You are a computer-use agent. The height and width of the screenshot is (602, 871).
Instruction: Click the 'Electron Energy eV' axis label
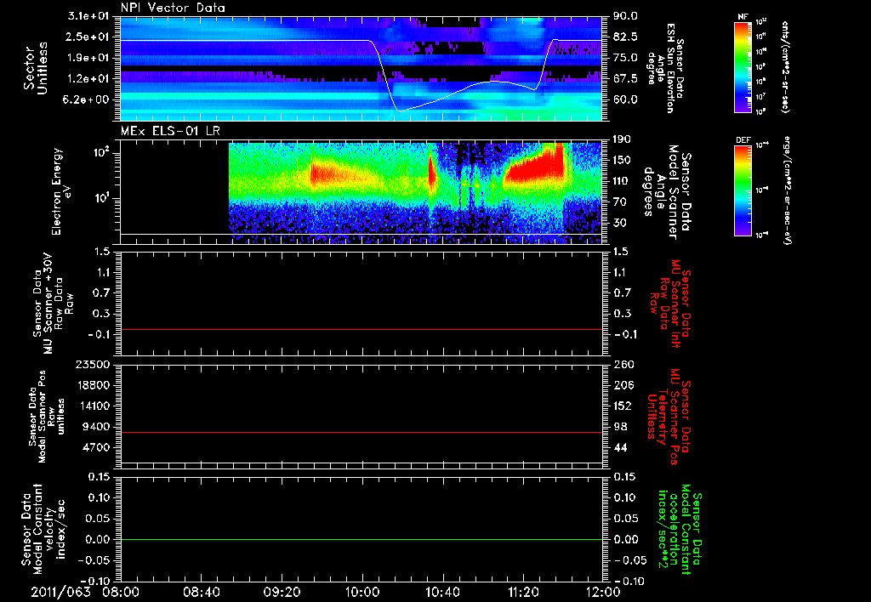point(60,191)
